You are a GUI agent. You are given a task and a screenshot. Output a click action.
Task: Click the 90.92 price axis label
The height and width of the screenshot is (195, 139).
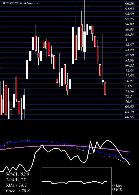click(130, 24)
